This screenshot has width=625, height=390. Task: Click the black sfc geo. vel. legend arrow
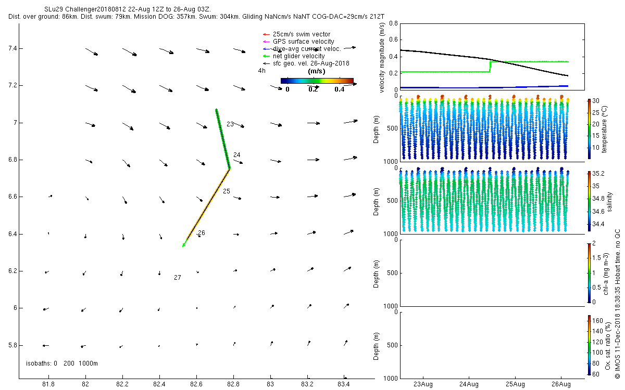tap(266, 63)
